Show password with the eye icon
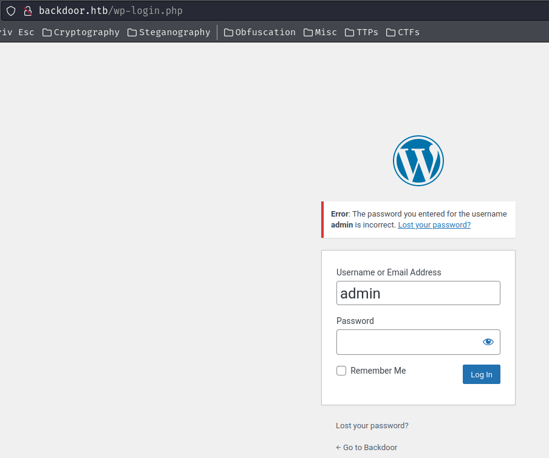Screen dimensions: 549x458 coord(488,342)
